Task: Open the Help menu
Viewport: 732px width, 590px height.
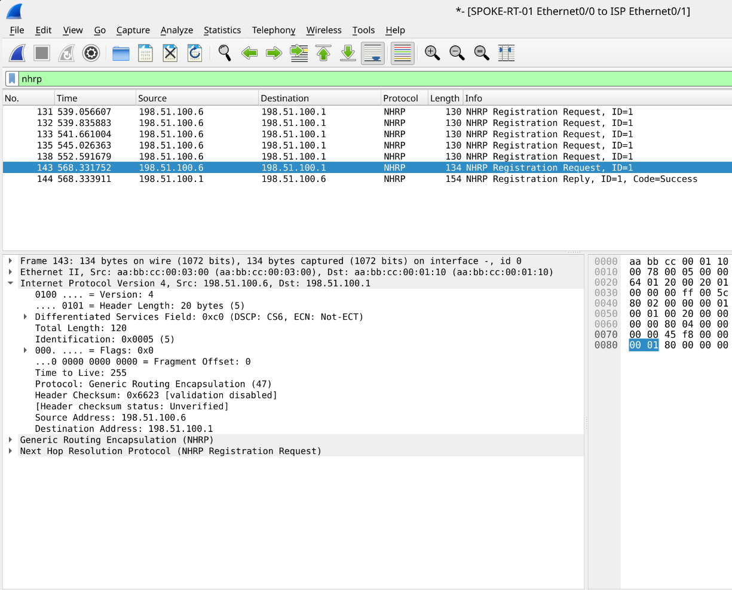Action: point(395,30)
